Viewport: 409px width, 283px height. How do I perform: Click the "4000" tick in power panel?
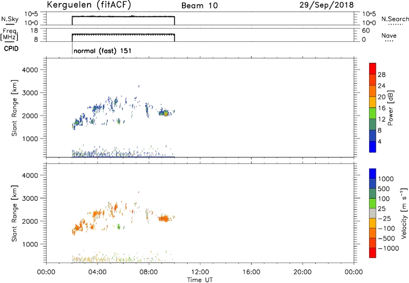point(30,70)
